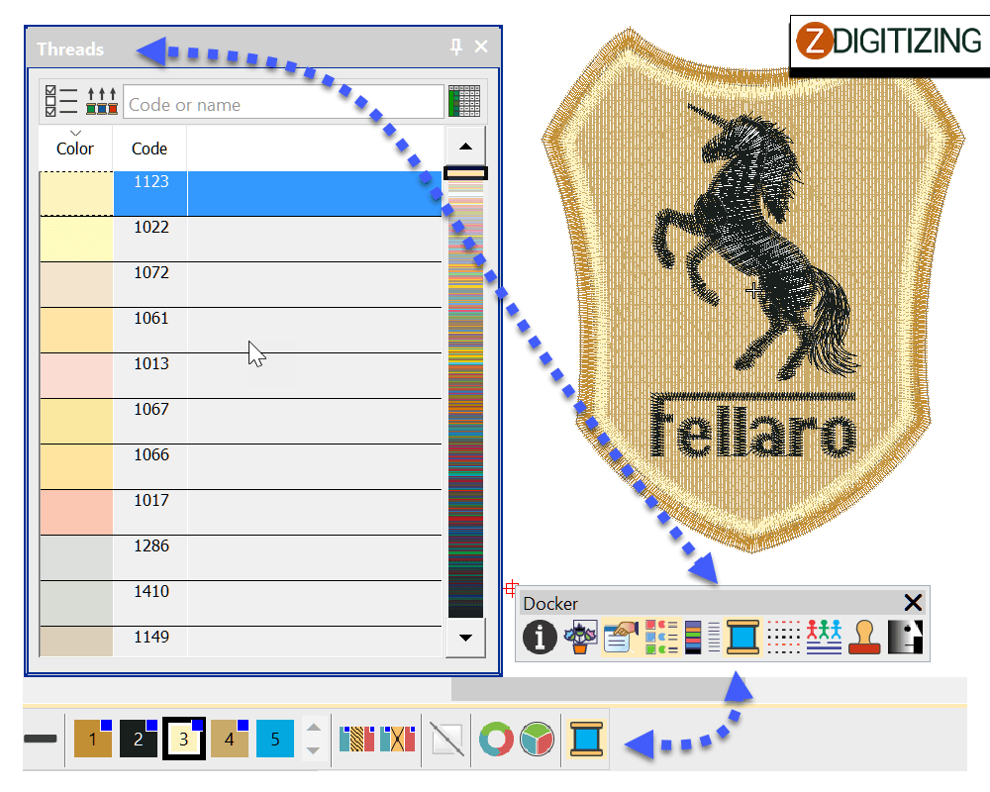This screenshot has height=792, width=990.
Task: Click the Design Information icon in Docker
Action: [540, 637]
